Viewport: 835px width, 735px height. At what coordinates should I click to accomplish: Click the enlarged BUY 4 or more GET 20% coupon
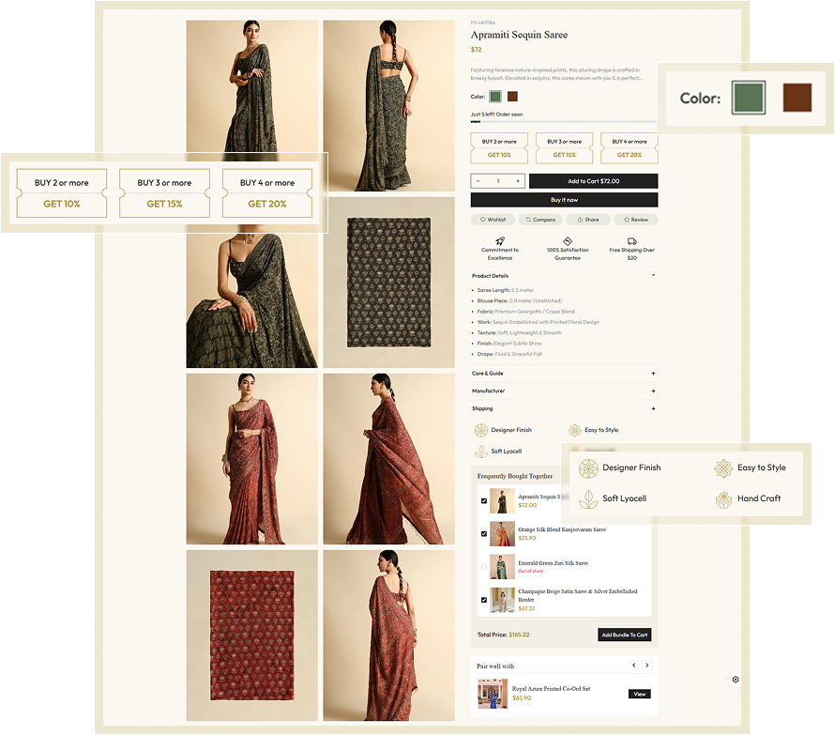tap(267, 193)
